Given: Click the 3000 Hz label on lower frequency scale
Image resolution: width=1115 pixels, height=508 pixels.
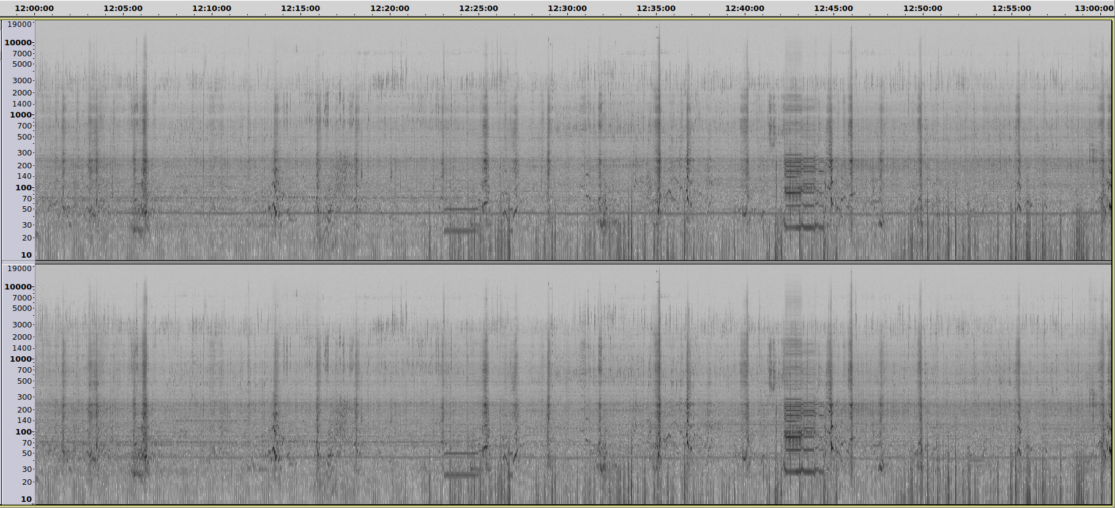Looking at the screenshot, I should 21,324.
